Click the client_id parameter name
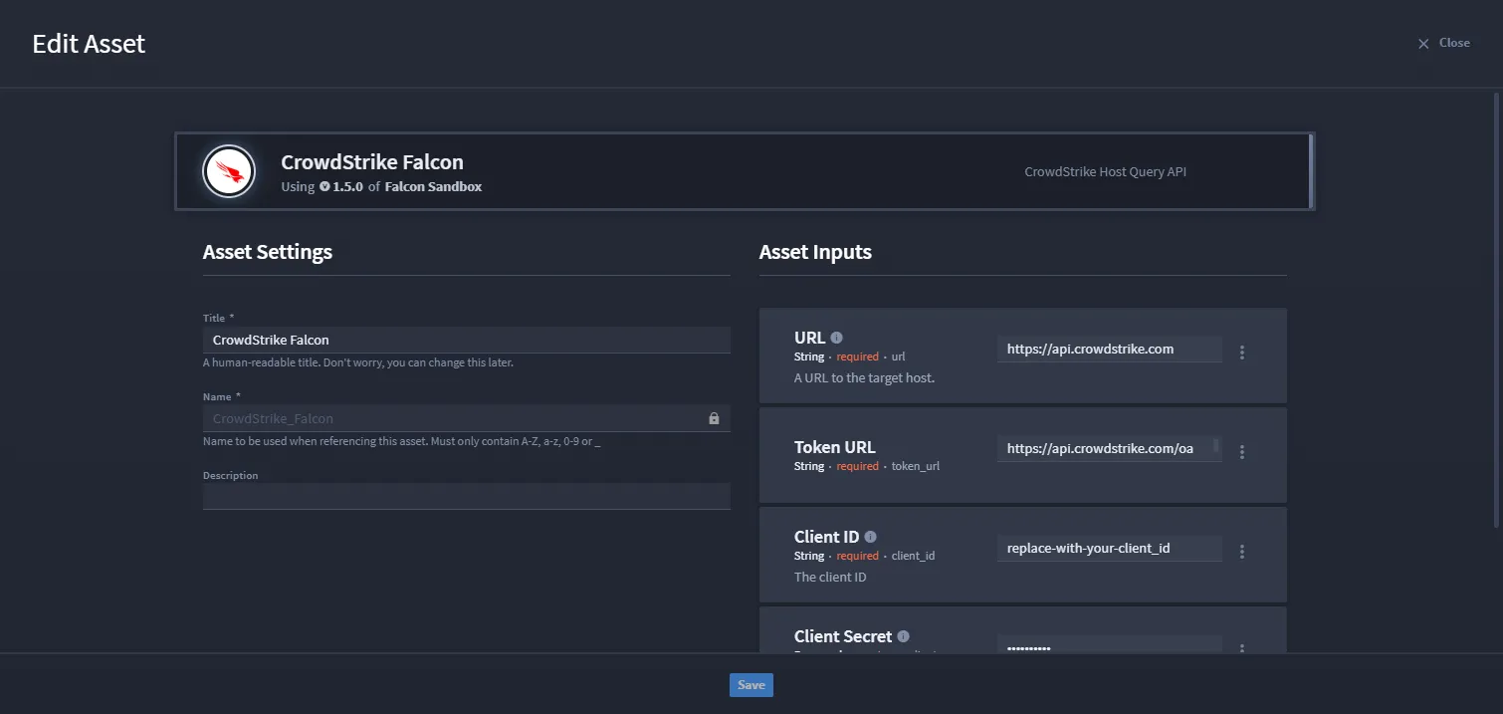The image size is (1503, 714). click(913, 556)
